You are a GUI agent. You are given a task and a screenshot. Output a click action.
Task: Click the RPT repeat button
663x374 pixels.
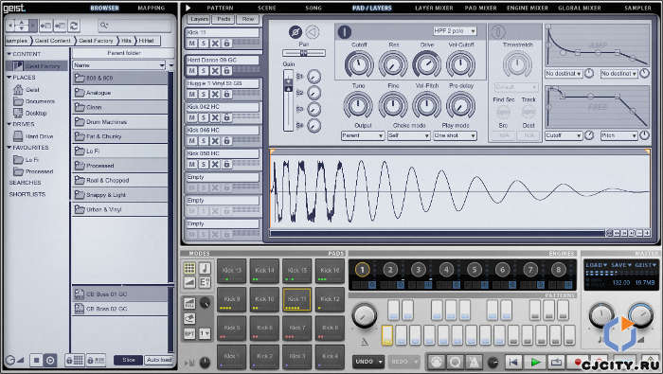[x=189, y=333]
